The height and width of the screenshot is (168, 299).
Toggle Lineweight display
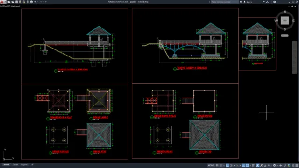tap(254, 166)
